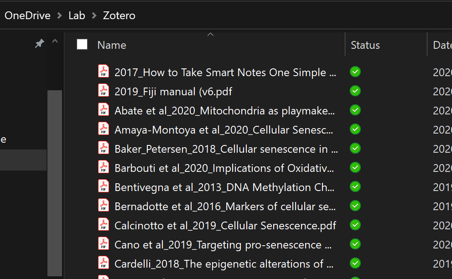Viewport: 452px width, 279px height.
Task: Click the pin icon in navigation pane
Action: pyautogui.click(x=40, y=43)
